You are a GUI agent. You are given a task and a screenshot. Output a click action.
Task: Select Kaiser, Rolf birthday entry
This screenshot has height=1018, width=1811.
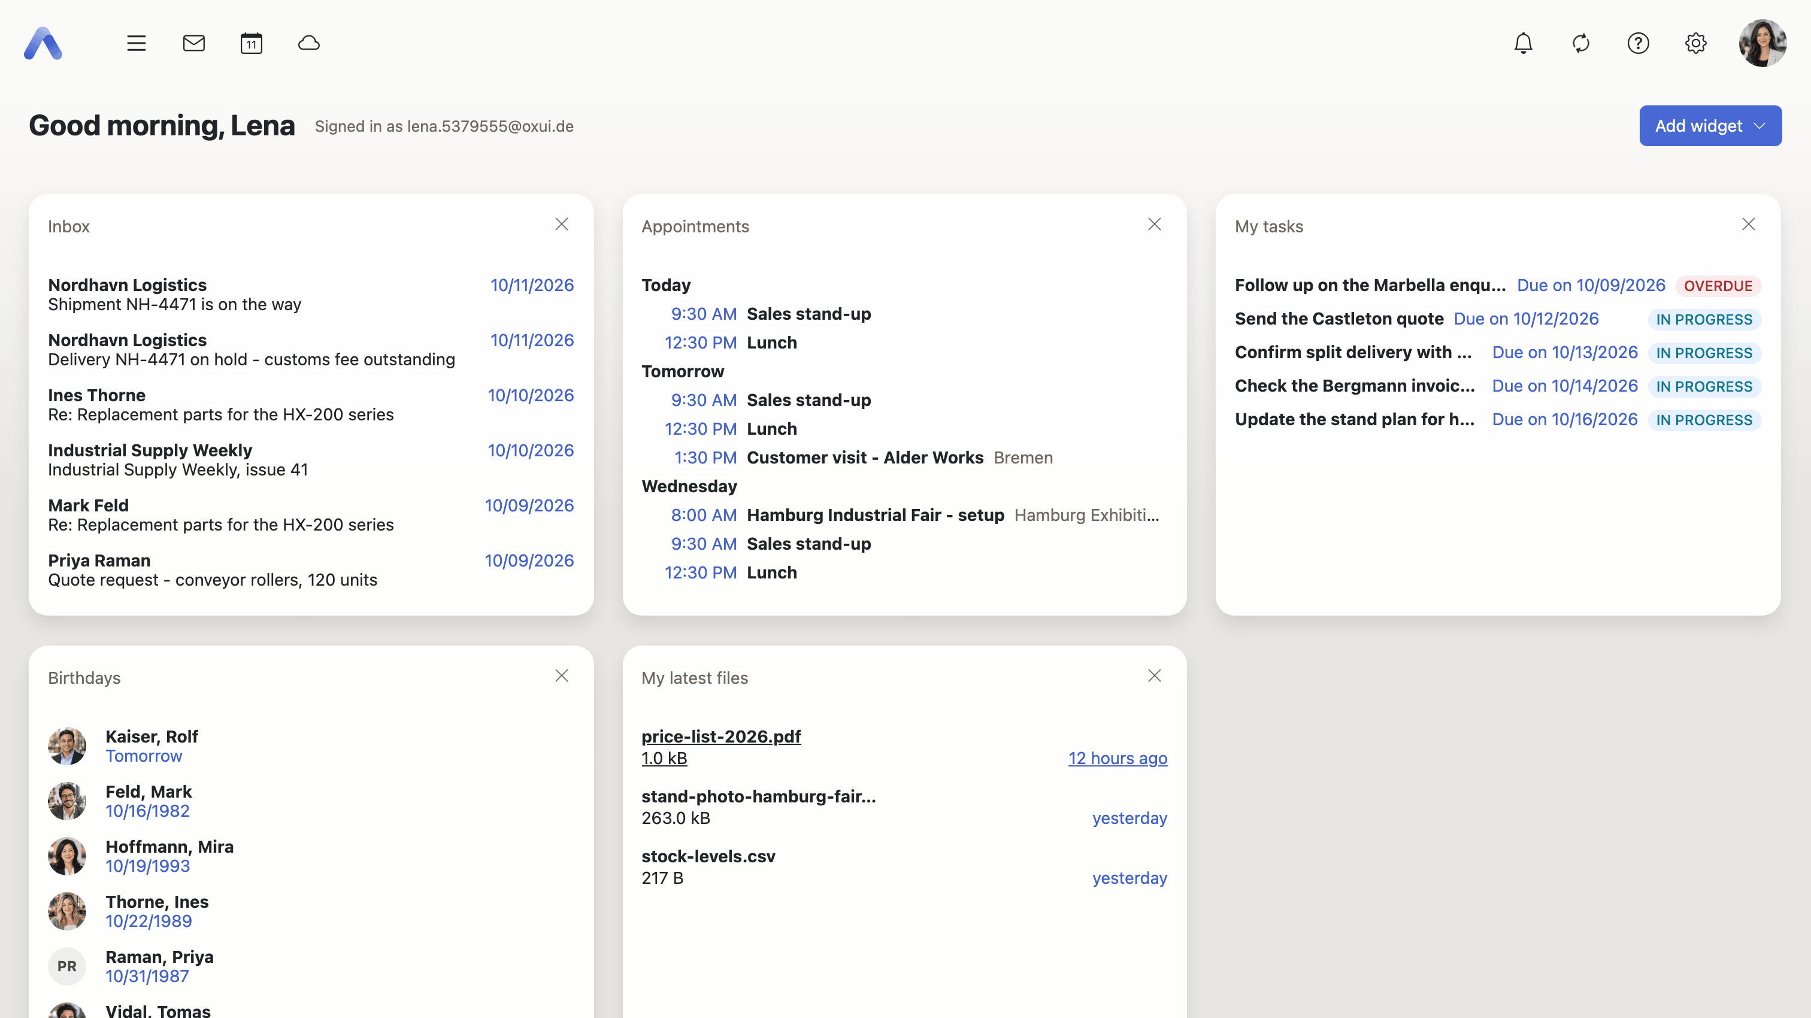[x=311, y=746]
